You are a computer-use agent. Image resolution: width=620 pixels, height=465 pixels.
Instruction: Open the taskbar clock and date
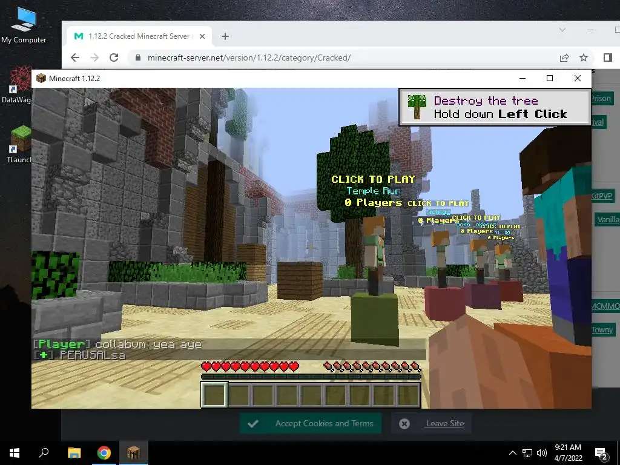pyautogui.click(x=568, y=453)
